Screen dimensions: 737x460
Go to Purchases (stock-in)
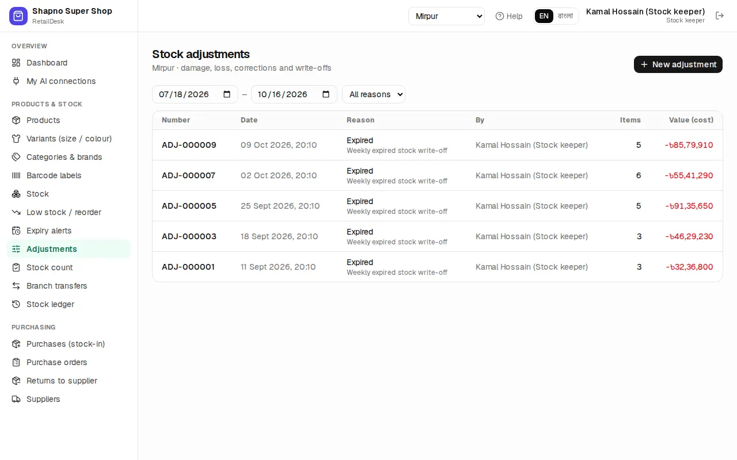point(69,344)
